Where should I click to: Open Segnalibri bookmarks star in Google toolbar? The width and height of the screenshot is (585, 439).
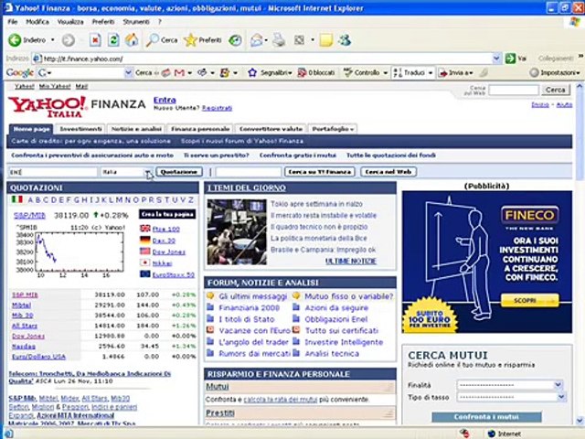tap(270, 73)
